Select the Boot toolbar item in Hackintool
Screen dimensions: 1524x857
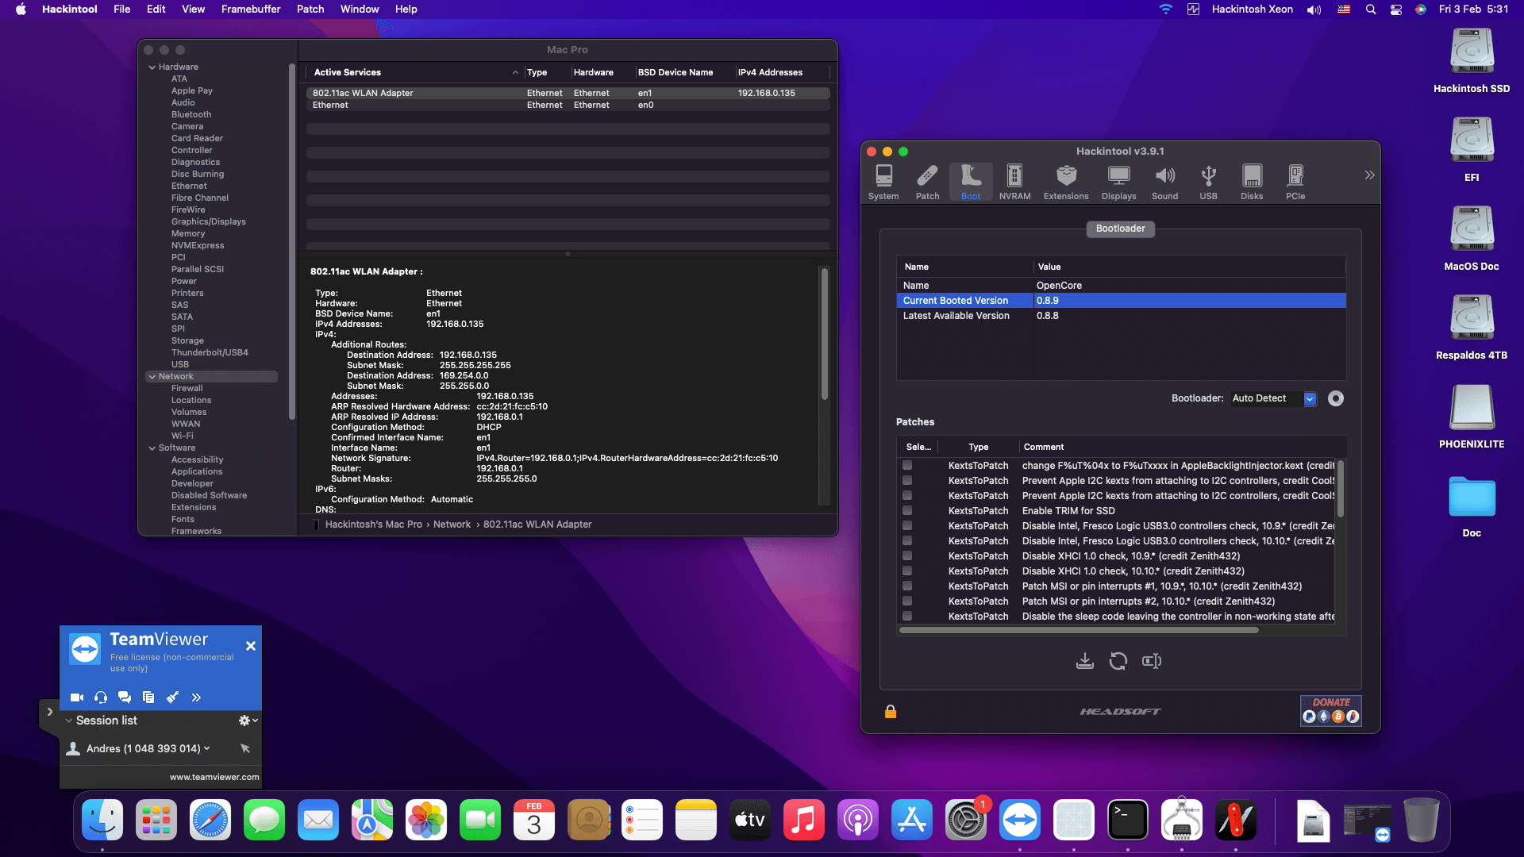click(x=971, y=183)
